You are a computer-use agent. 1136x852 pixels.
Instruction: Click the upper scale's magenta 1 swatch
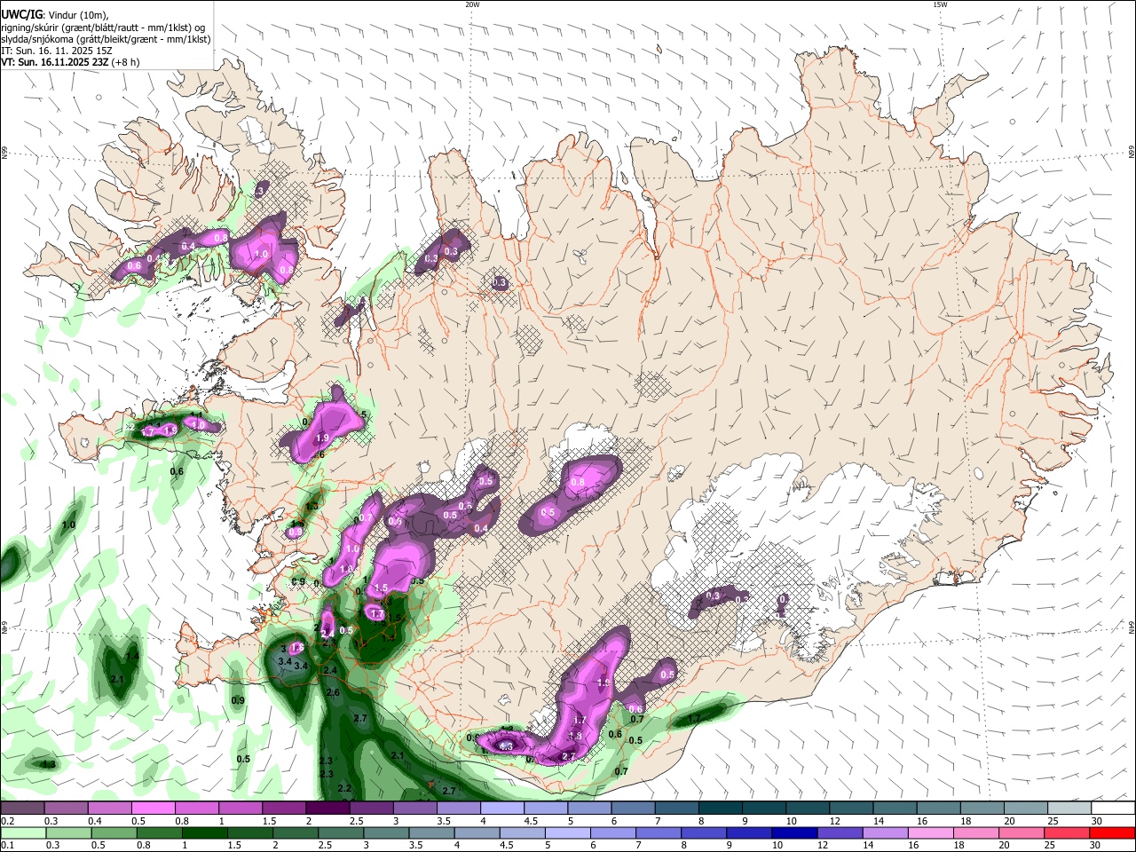[241, 809]
